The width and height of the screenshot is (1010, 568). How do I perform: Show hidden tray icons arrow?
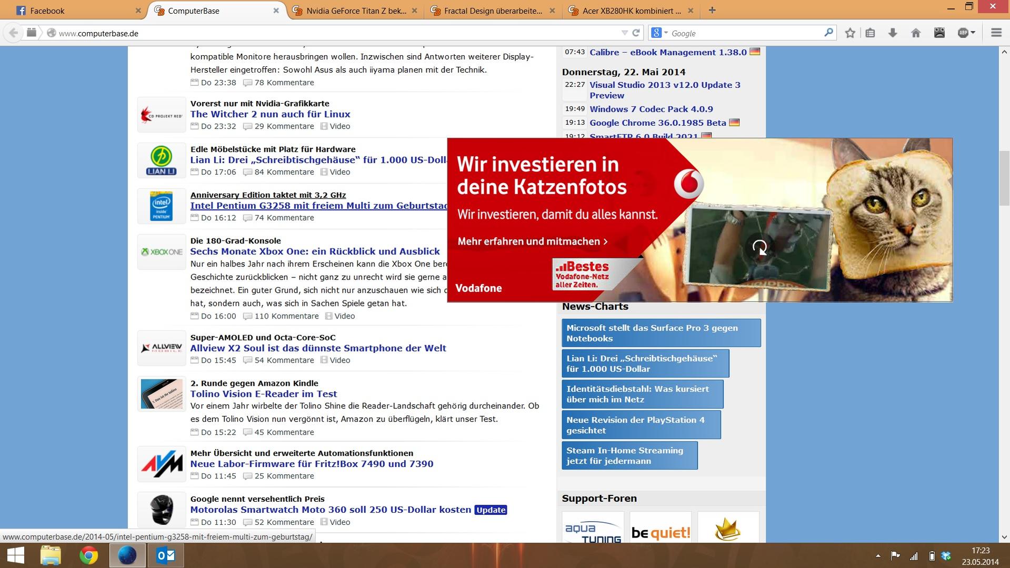pos(878,555)
